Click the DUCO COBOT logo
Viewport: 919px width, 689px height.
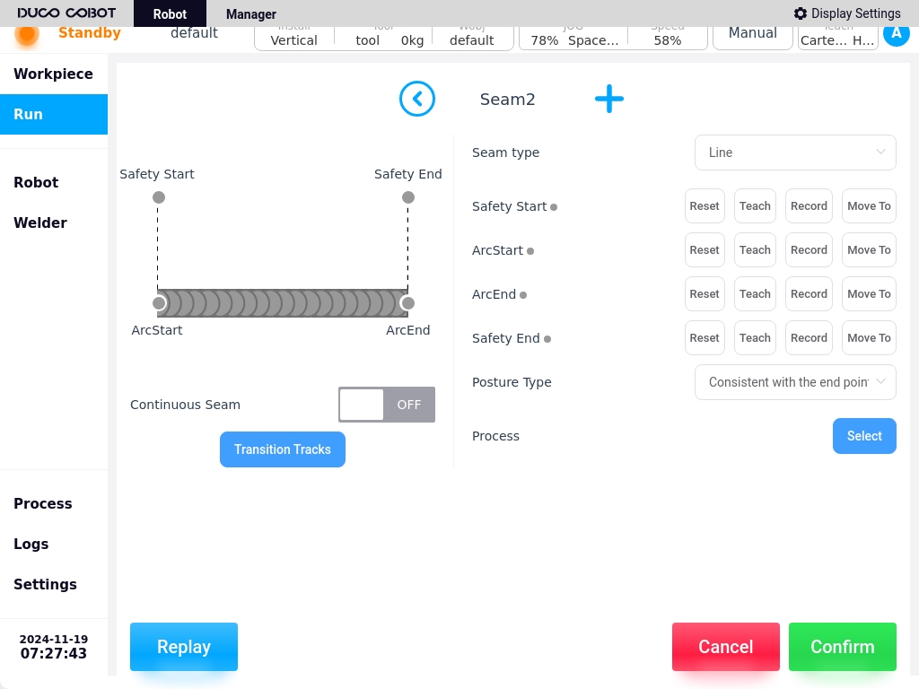[x=66, y=13]
